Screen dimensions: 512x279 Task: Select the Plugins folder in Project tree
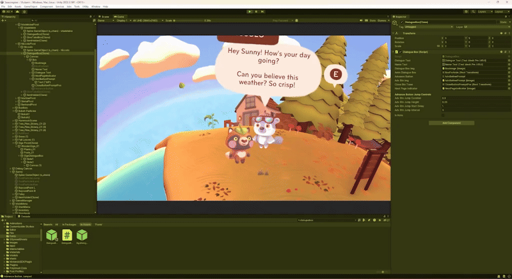13,265
